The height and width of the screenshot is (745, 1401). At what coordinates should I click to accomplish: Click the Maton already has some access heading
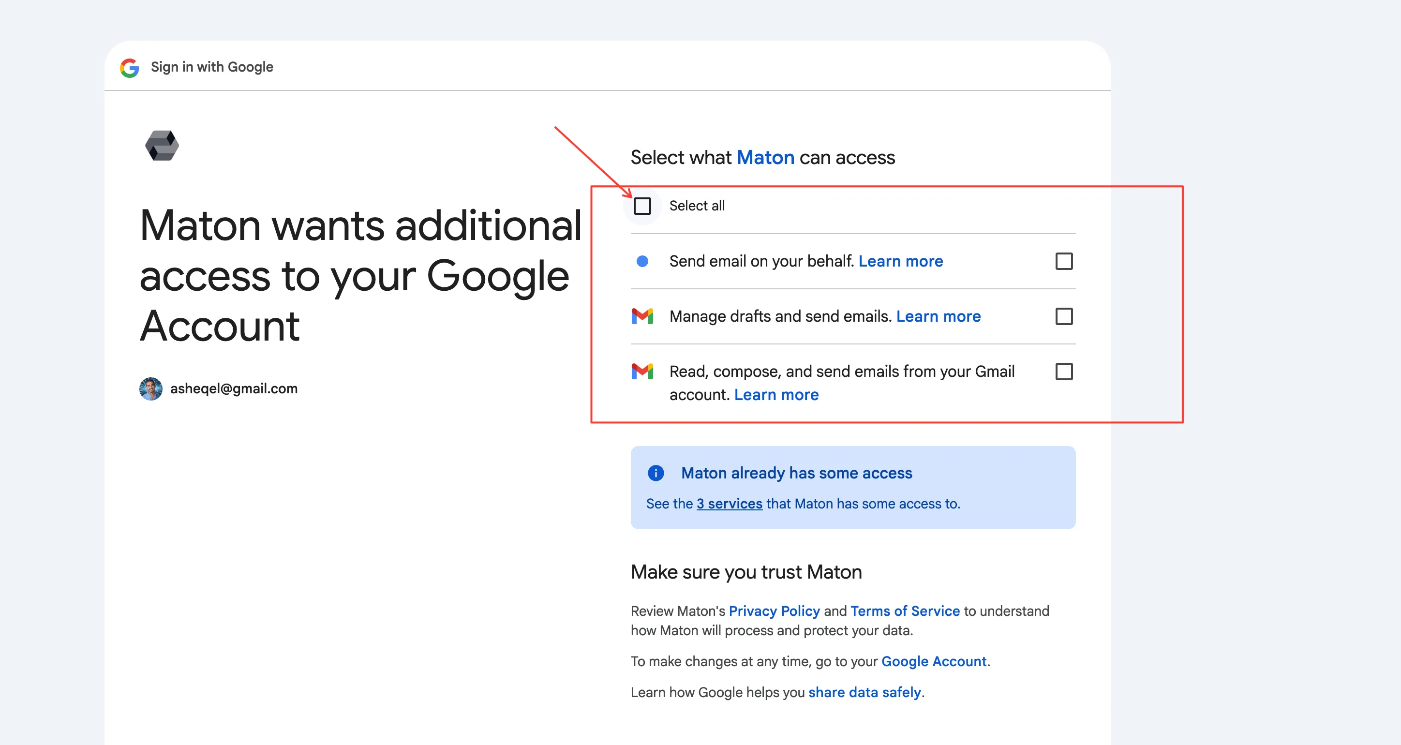click(796, 473)
